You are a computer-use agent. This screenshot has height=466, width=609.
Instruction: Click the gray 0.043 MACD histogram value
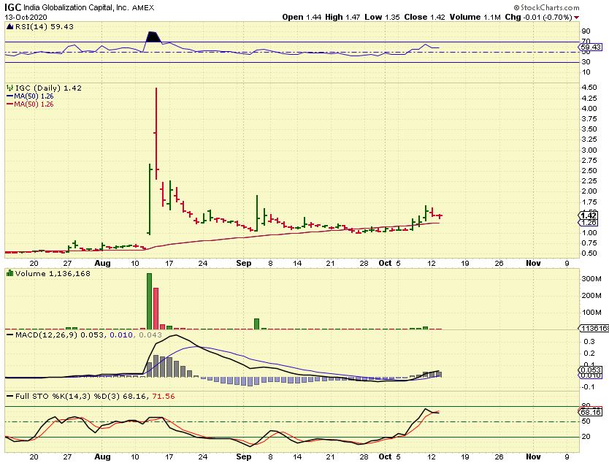(x=150, y=335)
